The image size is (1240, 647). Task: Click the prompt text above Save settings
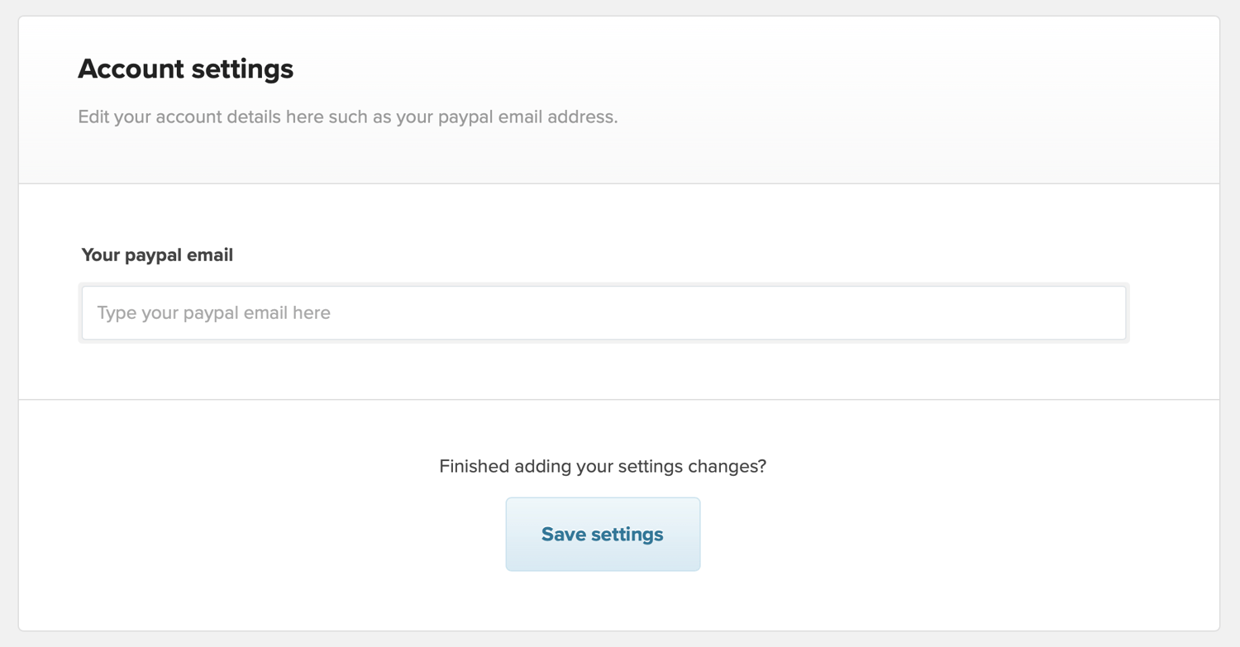pos(603,466)
